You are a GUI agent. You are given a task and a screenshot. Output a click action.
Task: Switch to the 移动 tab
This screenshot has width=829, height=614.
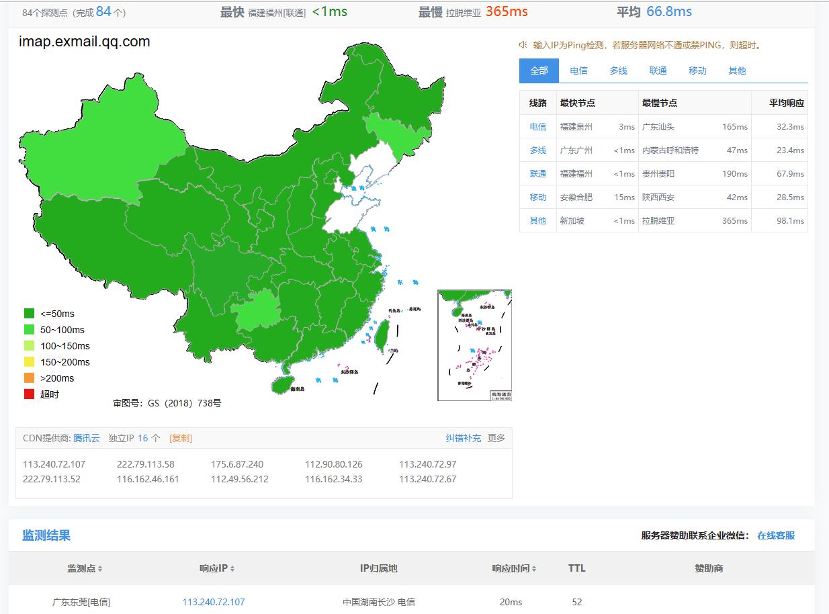697,71
